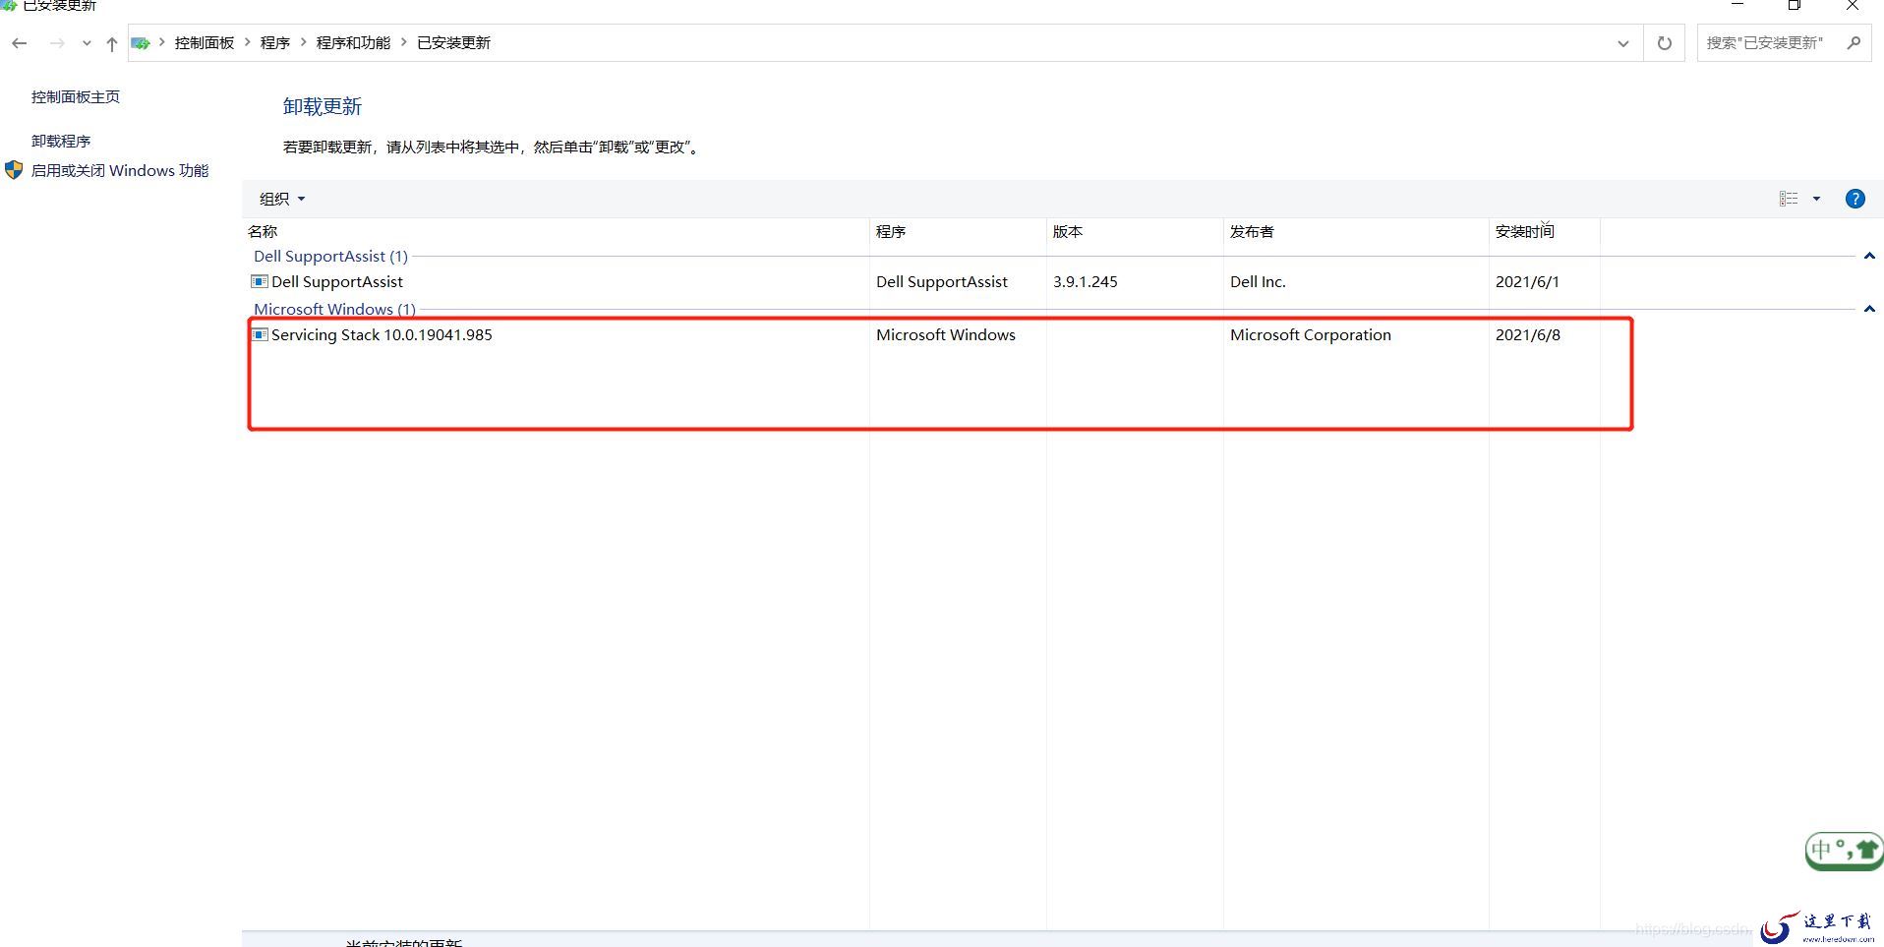The height and width of the screenshot is (947, 1884).
Task: Open more view options dropdown arrow
Action: pyautogui.click(x=1816, y=199)
